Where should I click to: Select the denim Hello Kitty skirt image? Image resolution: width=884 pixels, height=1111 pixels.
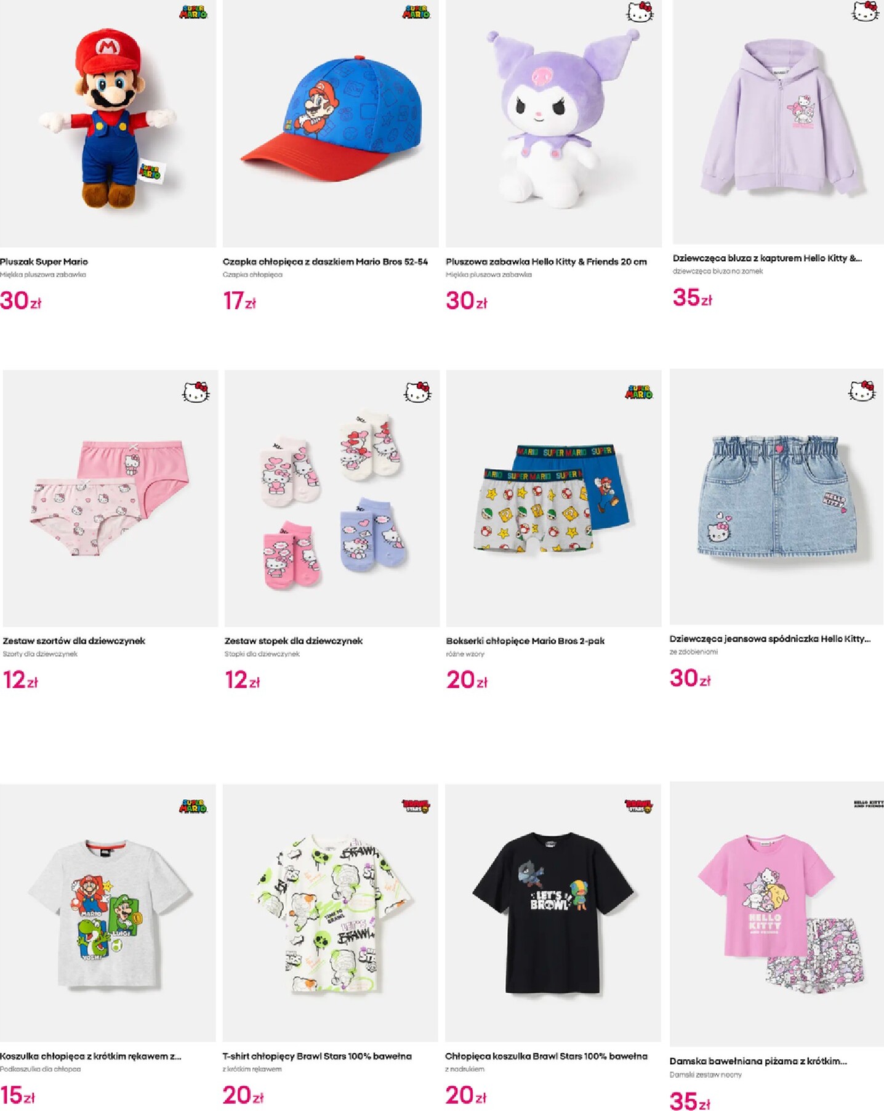click(x=777, y=496)
